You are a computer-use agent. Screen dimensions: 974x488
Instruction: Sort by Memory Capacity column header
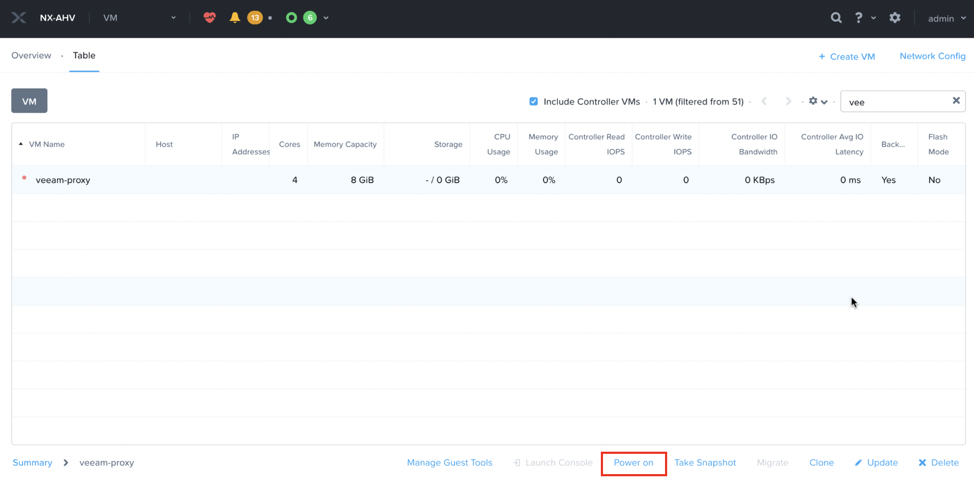(x=345, y=144)
